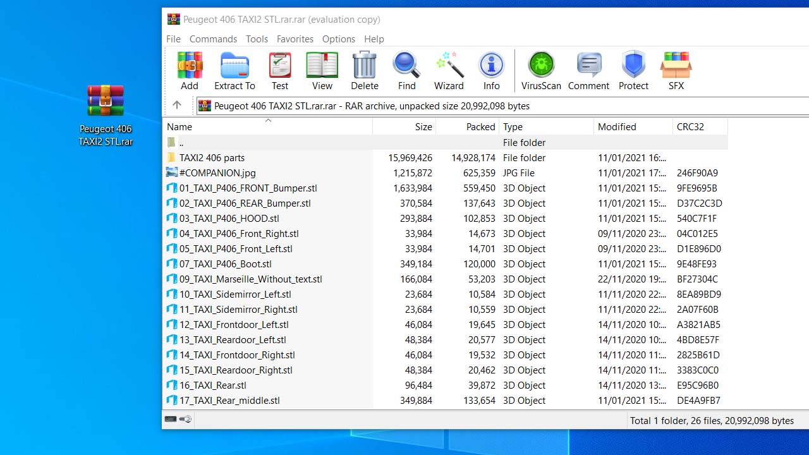809x455 pixels.
Task: Open the Tools menu
Action: (x=257, y=39)
